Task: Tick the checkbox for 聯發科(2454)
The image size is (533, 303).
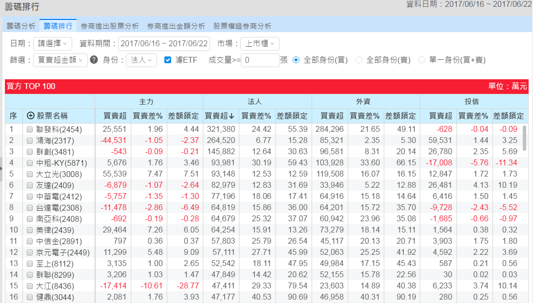Action: tap(30, 129)
